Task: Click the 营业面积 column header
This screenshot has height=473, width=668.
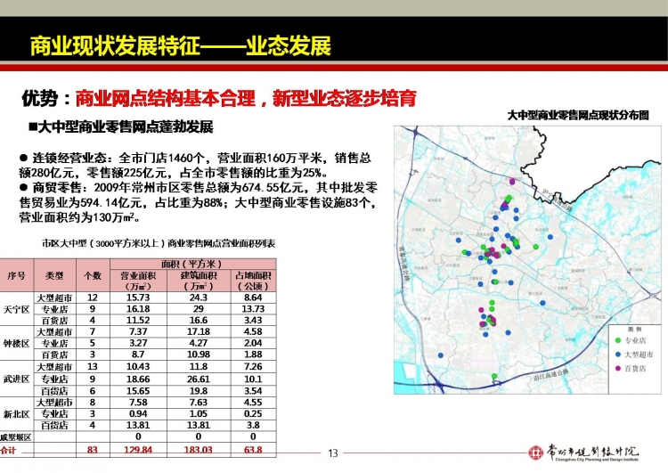Action: (x=138, y=281)
